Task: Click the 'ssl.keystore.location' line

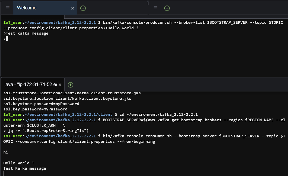Action: click(x=67, y=98)
